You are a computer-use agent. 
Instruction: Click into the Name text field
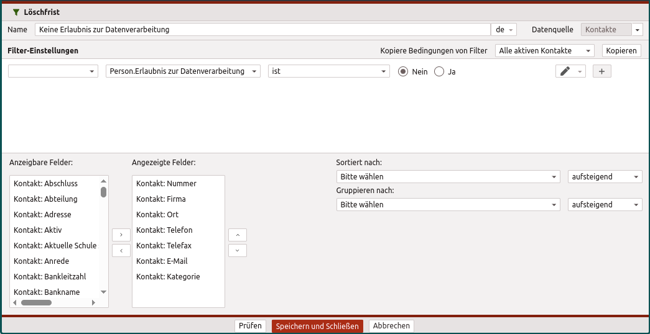click(262, 30)
